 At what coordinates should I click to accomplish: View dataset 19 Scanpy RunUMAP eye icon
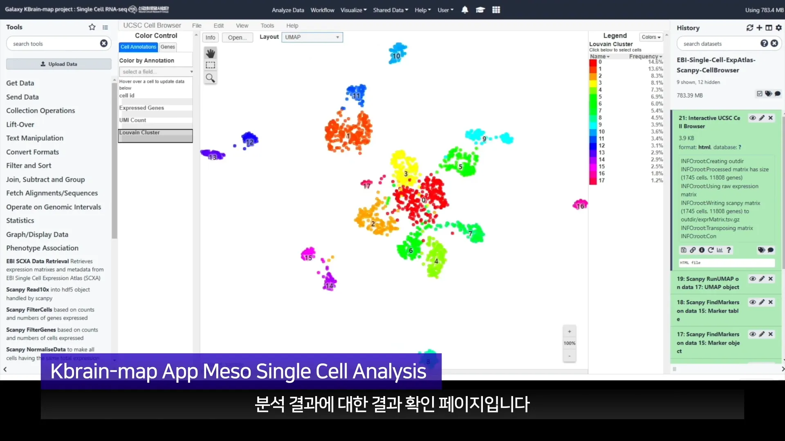point(752,279)
